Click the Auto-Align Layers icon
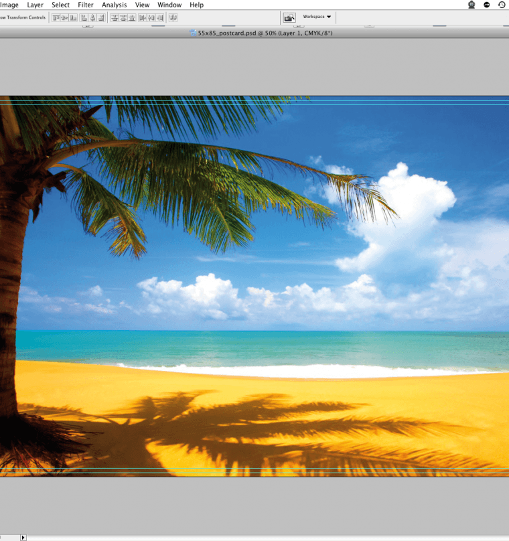509x541 pixels. coord(174,17)
